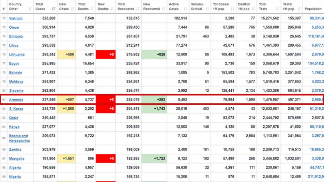Open the Mongolia country link

coord(16,158)
